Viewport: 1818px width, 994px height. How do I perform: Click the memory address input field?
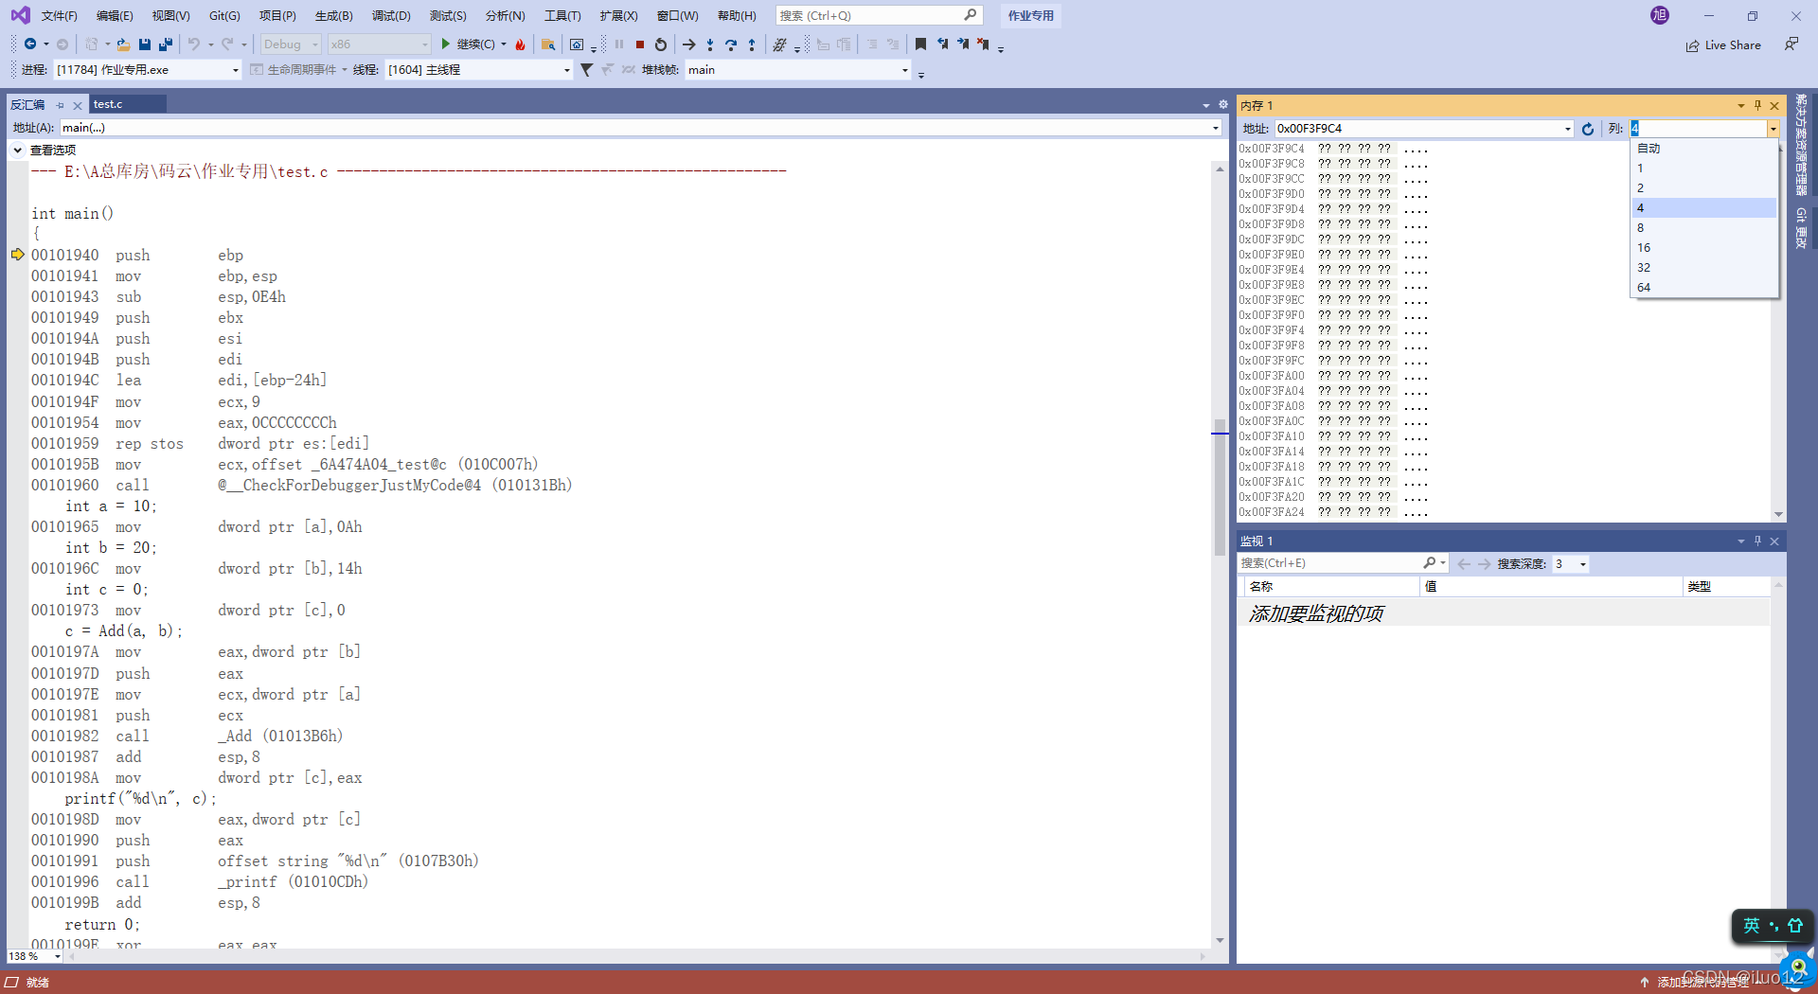[x=1417, y=129]
